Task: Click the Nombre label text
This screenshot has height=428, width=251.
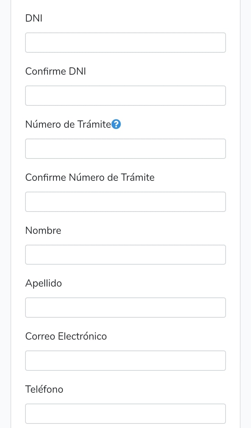Action: coord(43,231)
